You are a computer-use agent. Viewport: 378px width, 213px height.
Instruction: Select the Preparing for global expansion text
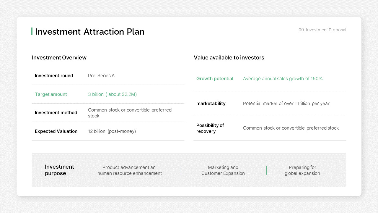(x=302, y=170)
